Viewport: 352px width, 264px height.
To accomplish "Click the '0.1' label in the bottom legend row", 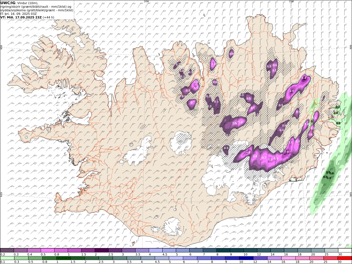I will (x=2, y=262).
